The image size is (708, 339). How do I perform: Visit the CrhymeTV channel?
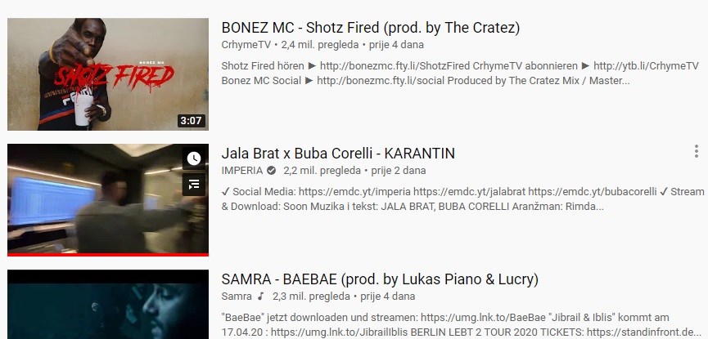(x=246, y=45)
